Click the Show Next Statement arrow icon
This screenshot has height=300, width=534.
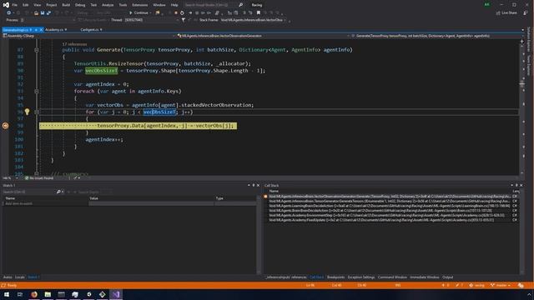(x=190, y=13)
